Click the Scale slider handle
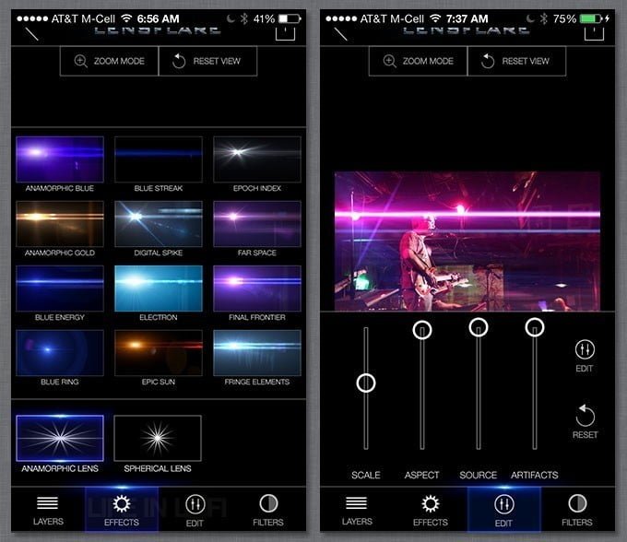 click(366, 383)
